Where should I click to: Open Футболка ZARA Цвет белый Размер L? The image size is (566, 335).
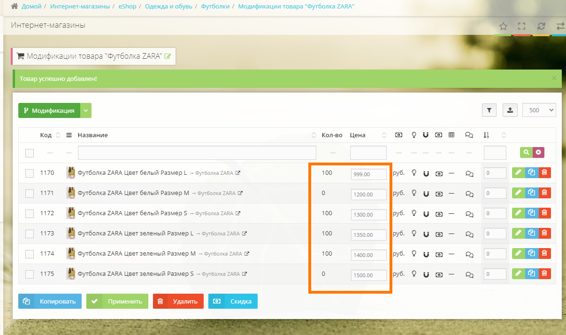coord(132,172)
